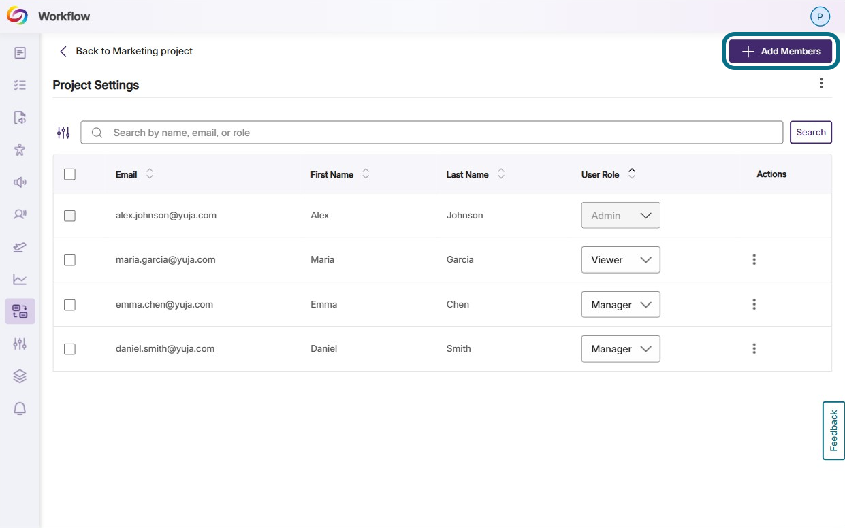Click last name Chen
Image resolution: width=845 pixels, height=528 pixels.
(x=458, y=304)
